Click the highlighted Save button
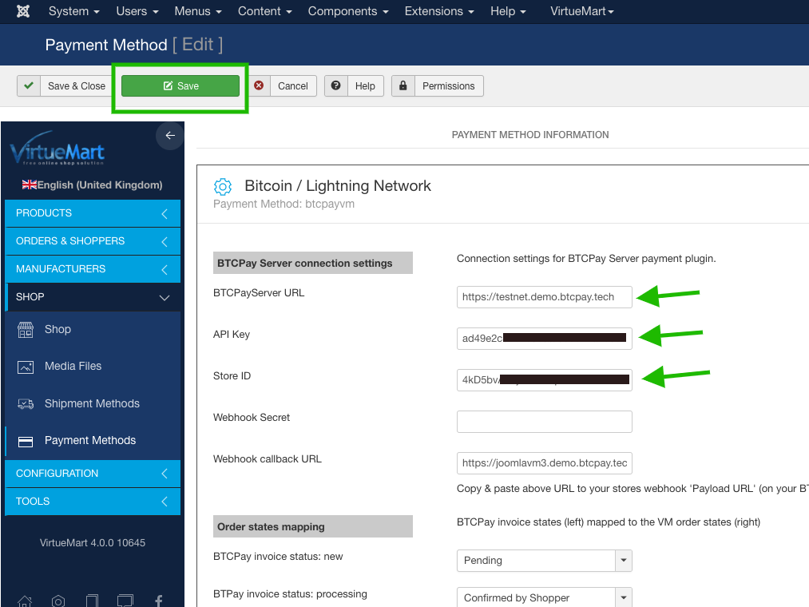 point(180,85)
